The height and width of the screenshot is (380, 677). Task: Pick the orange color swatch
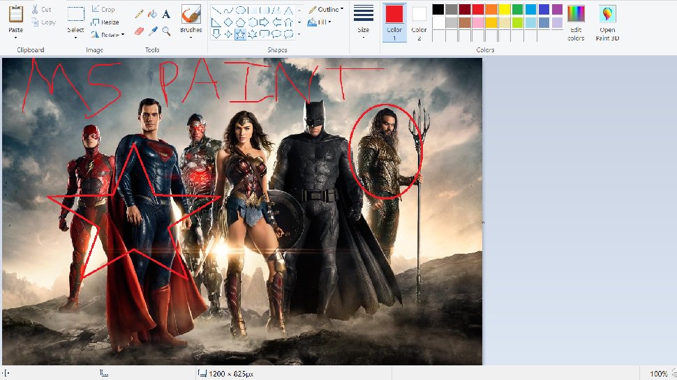[491, 9]
